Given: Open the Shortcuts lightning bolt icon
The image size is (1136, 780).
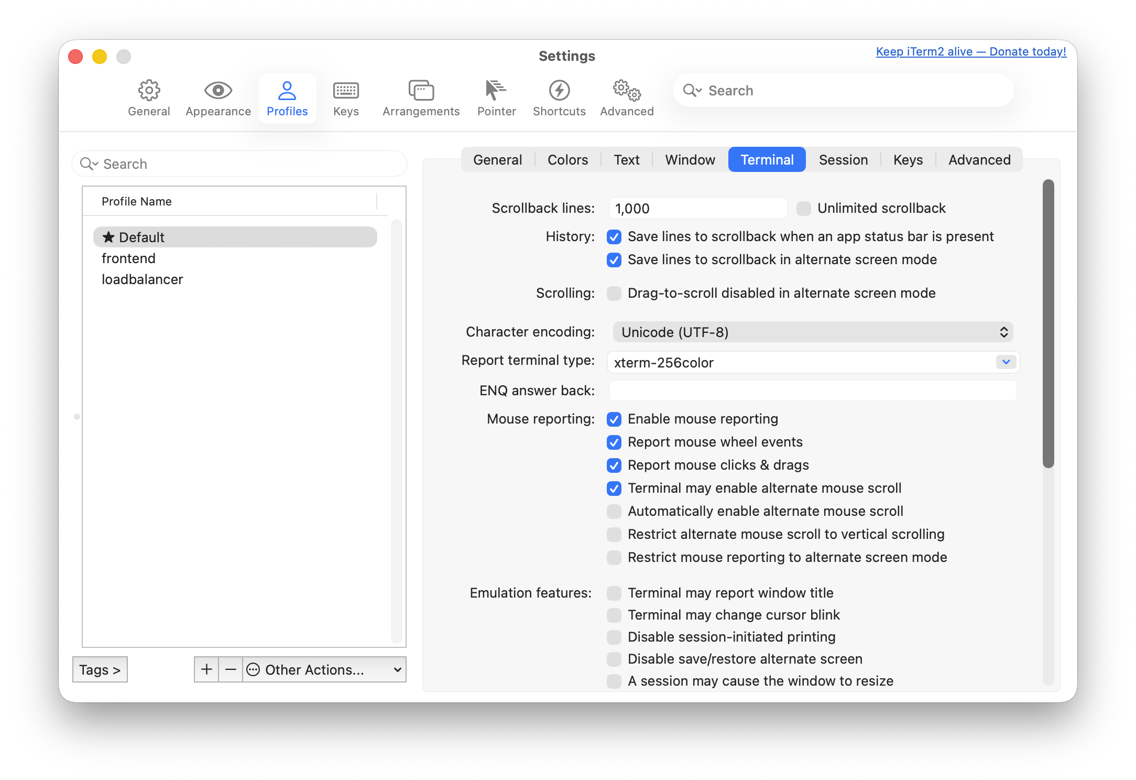Looking at the screenshot, I should [559, 91].
